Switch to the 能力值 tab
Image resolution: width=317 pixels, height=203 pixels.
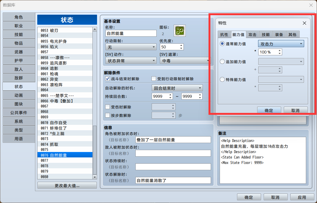[x=238, y=34]
